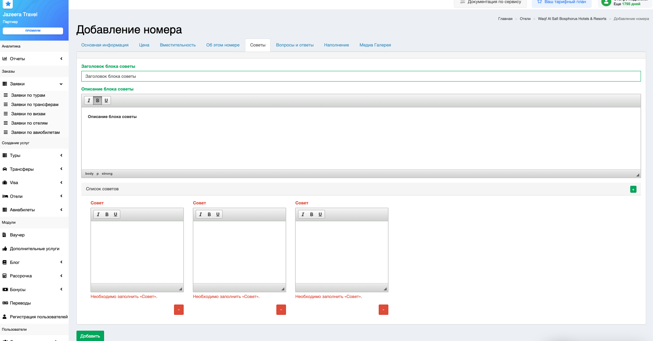Remove the third tip with red minus button
The image size is (653, 341).
[383, 310]
